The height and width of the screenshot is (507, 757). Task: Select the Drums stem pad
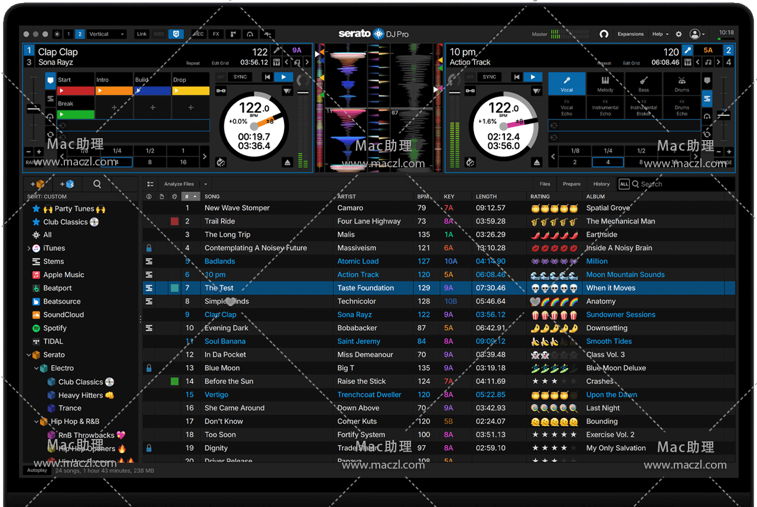682,84
